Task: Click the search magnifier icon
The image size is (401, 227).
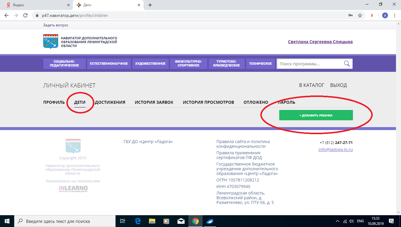Action: tap(347, 64)
